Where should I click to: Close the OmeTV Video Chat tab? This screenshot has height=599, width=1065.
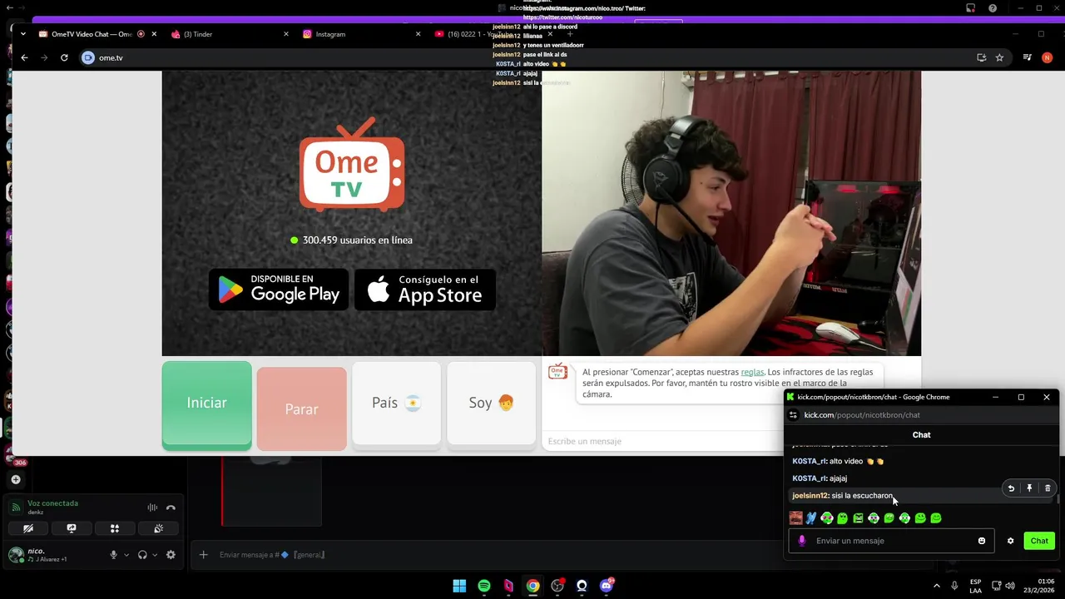[154, 34]
